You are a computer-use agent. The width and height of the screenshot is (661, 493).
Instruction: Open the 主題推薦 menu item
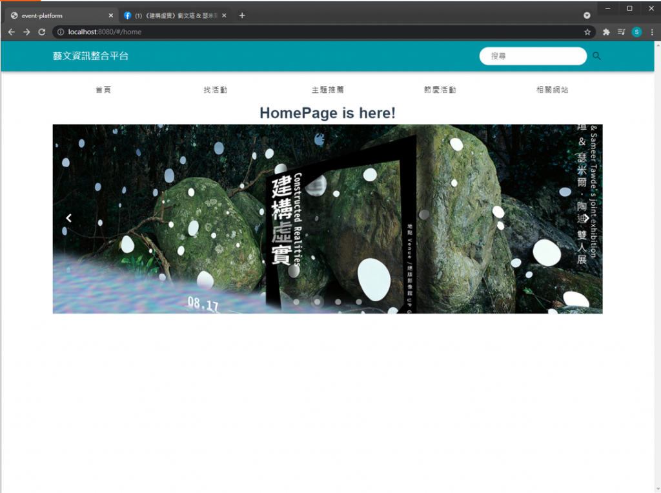point(327,90)
